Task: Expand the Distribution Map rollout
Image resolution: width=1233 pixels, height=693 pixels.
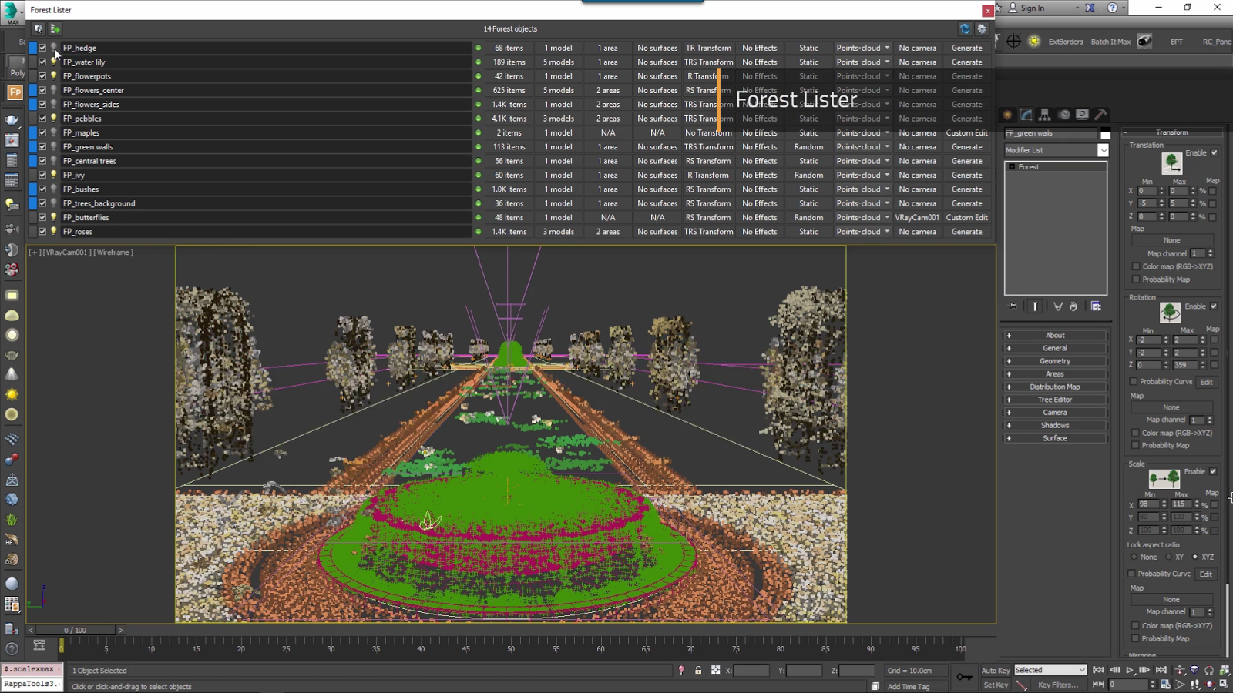Action: click(1055, 387)
